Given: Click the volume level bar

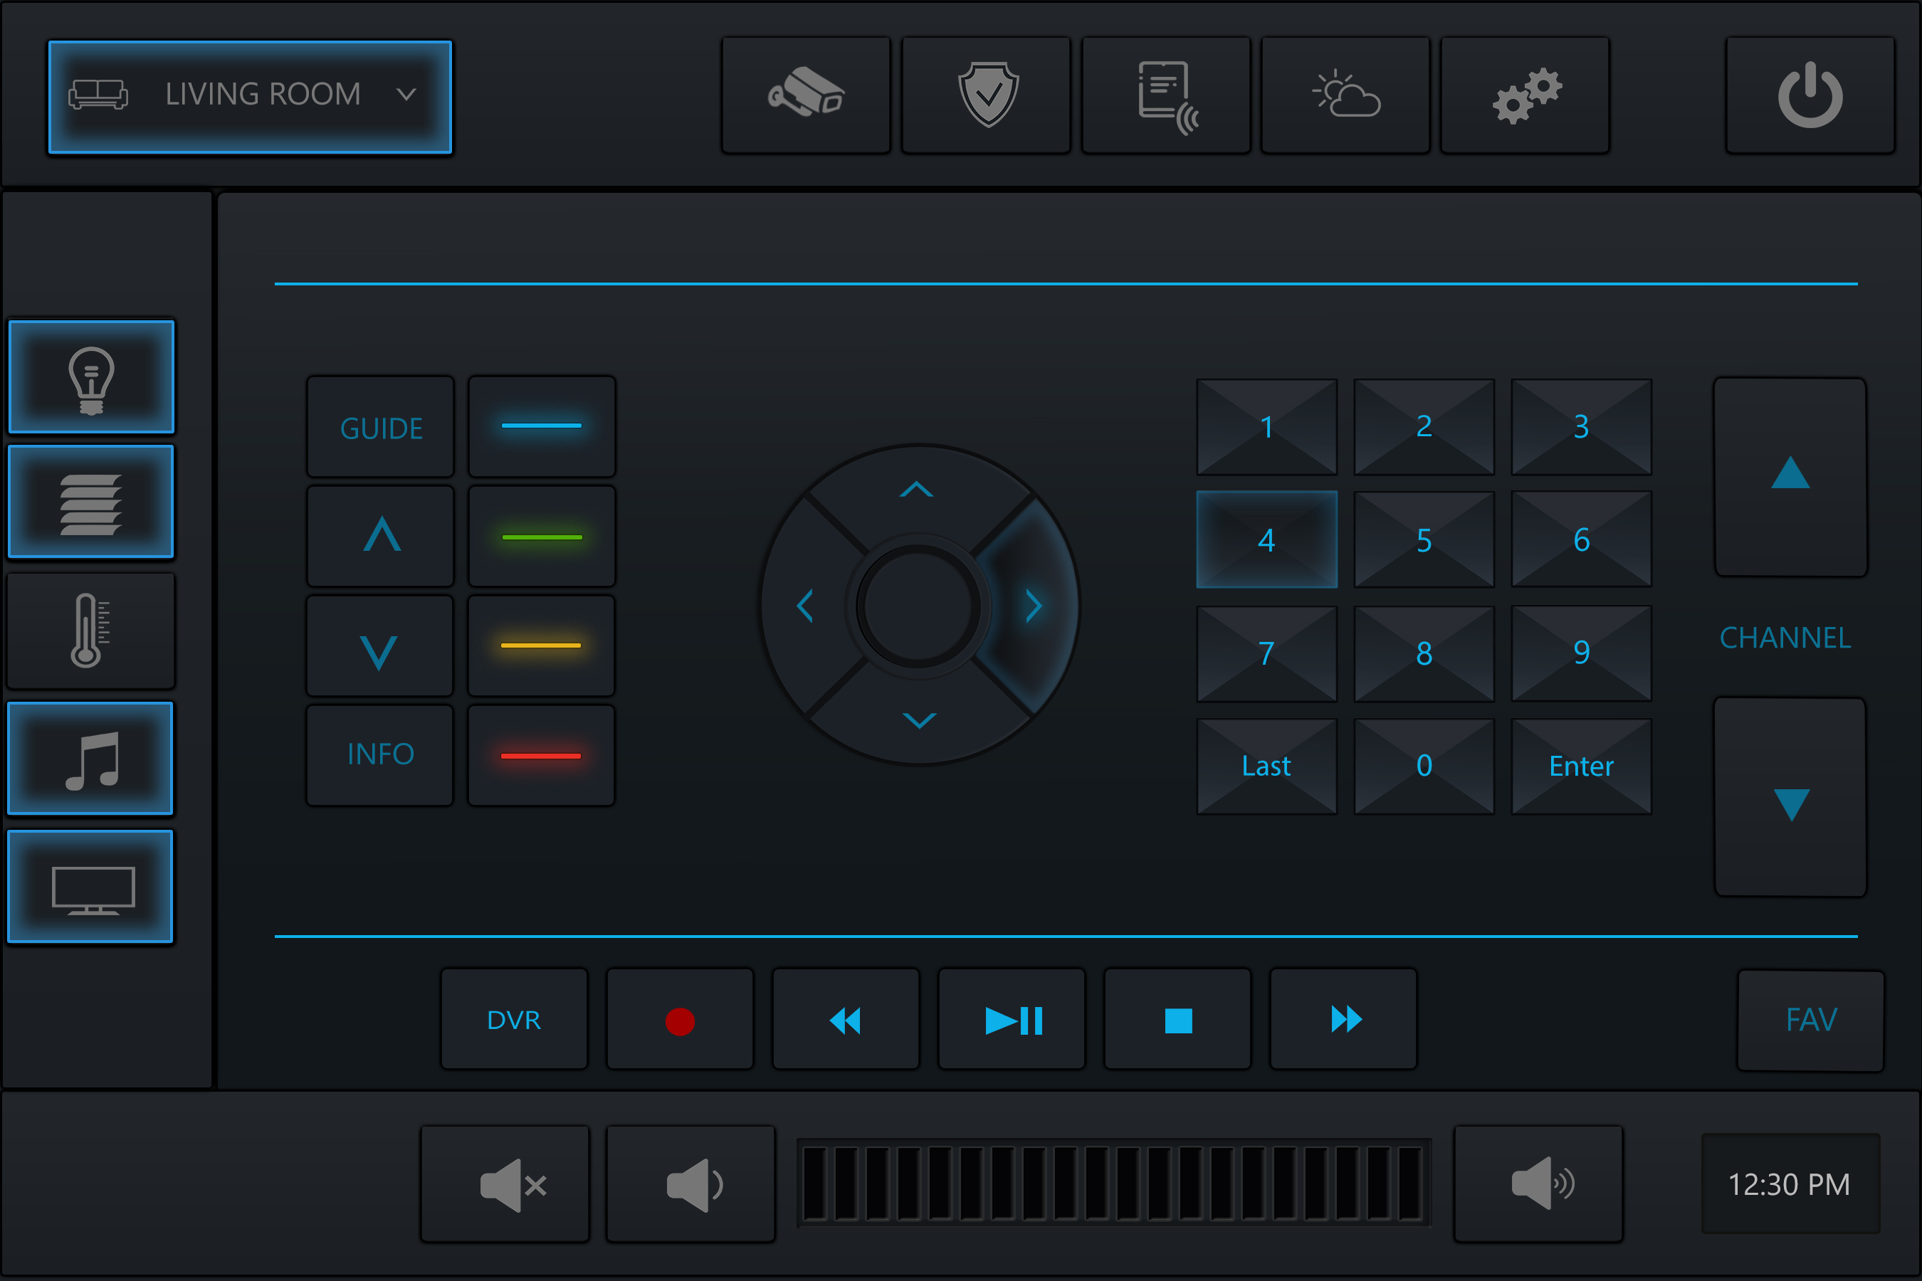Looking at the screenshot, I should (x=1114, y=1183).
